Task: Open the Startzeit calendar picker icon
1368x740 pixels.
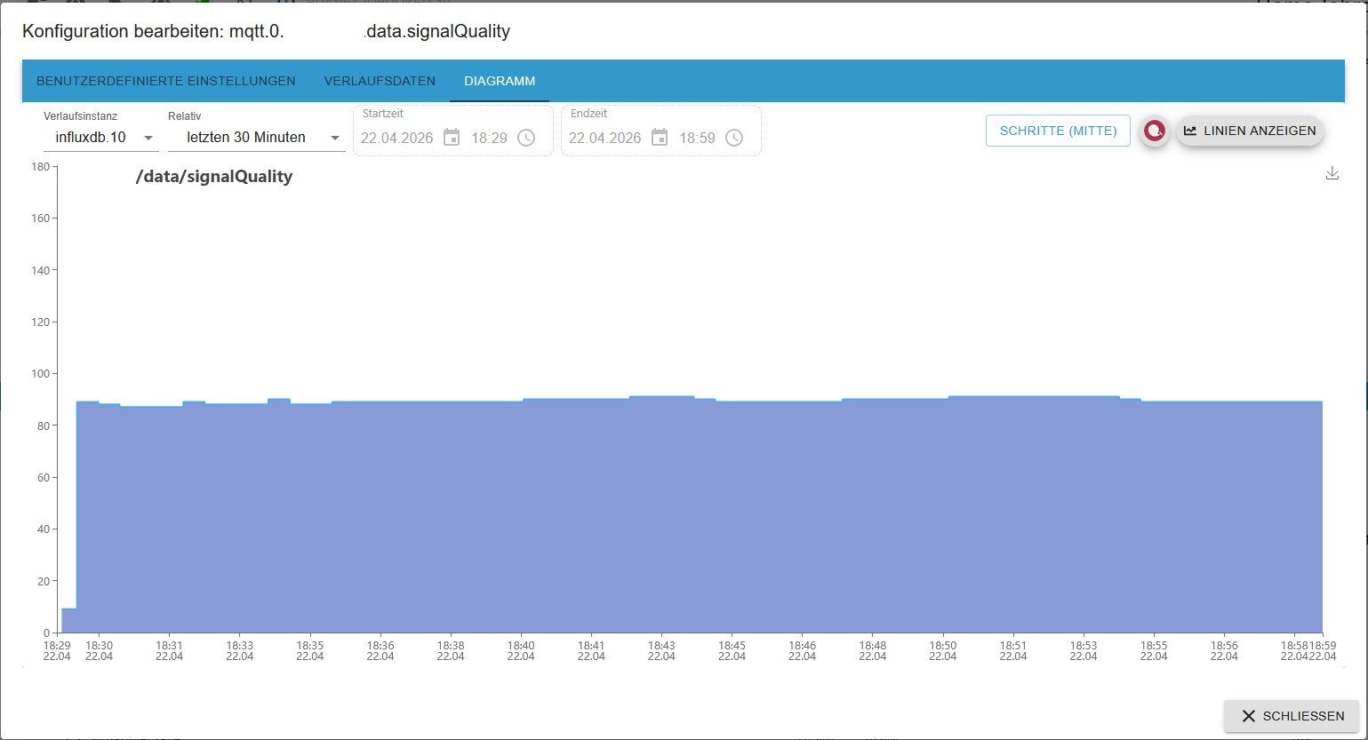Action: 452,138
